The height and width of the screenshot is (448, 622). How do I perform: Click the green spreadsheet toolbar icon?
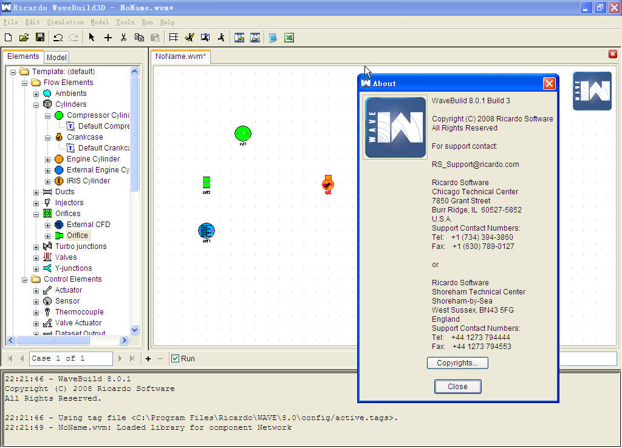tap(289, 38)
